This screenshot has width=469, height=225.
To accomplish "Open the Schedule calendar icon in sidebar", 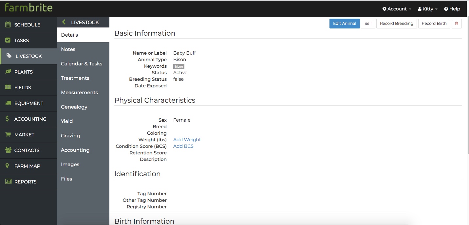I will click(x=8, y=25).
